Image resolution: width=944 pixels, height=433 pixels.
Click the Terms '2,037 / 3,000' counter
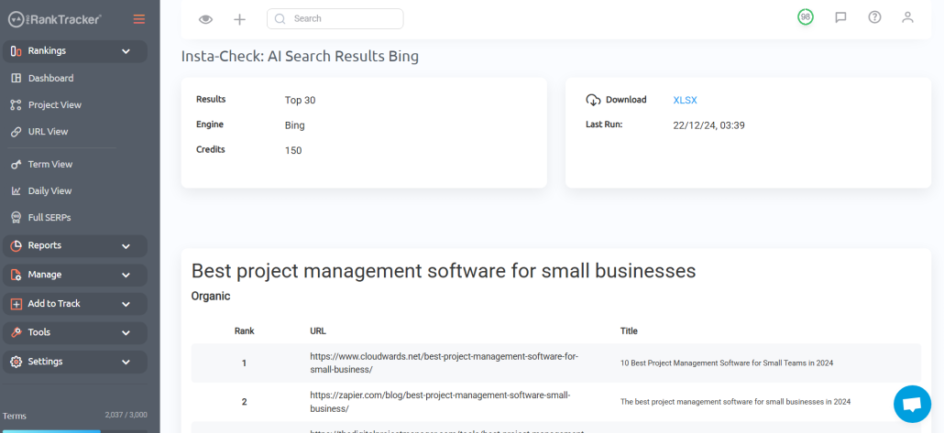pos(126,415)
